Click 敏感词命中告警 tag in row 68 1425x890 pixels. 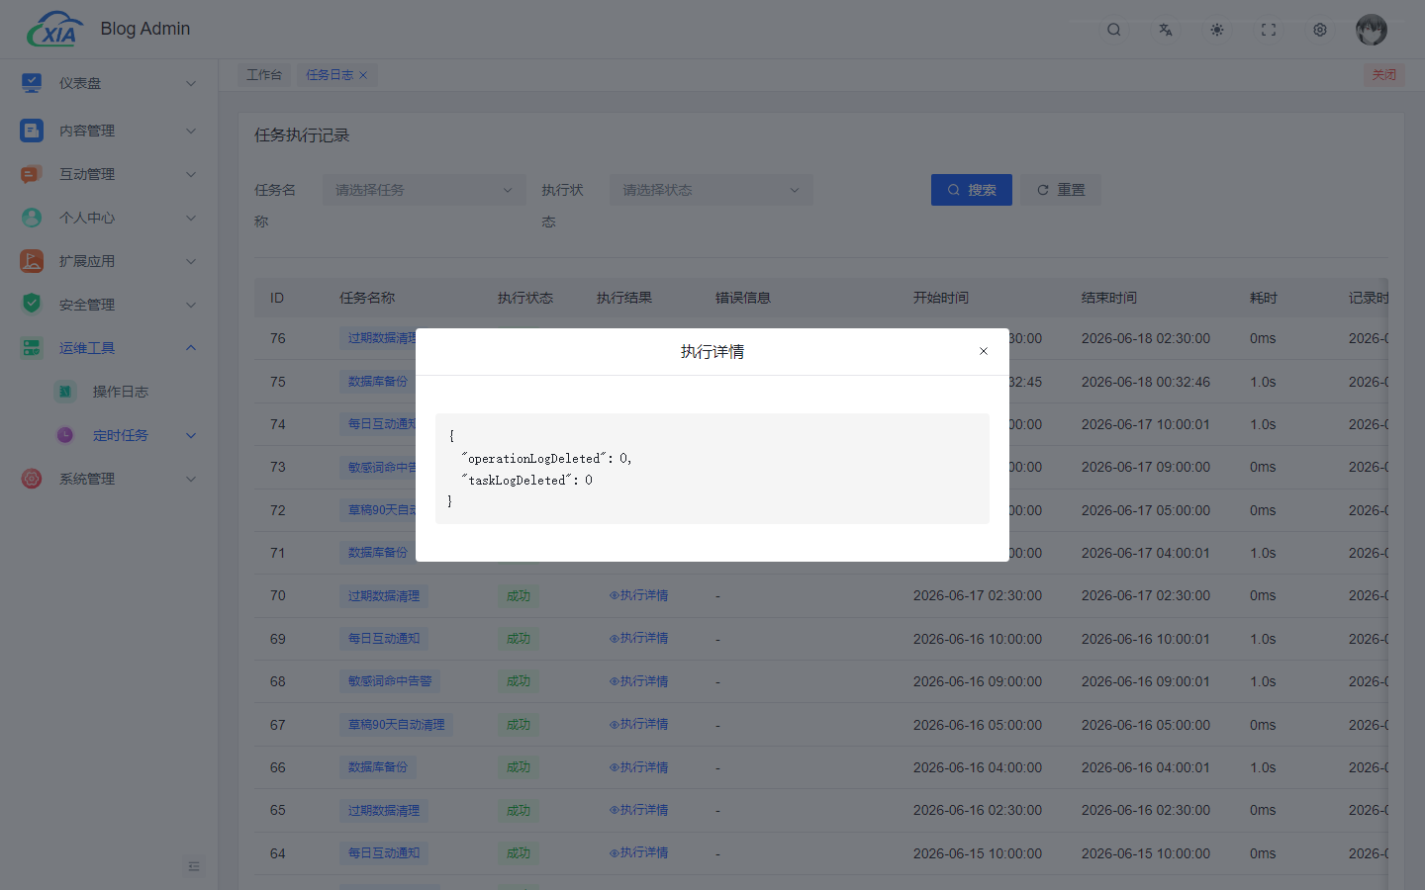(x=390, y=681)
